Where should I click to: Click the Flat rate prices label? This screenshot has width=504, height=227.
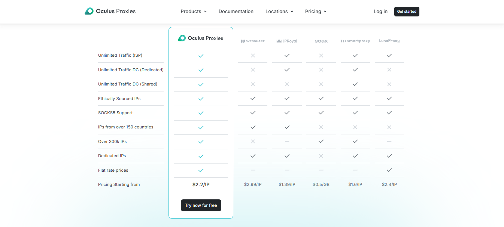(x=113, y=170)
